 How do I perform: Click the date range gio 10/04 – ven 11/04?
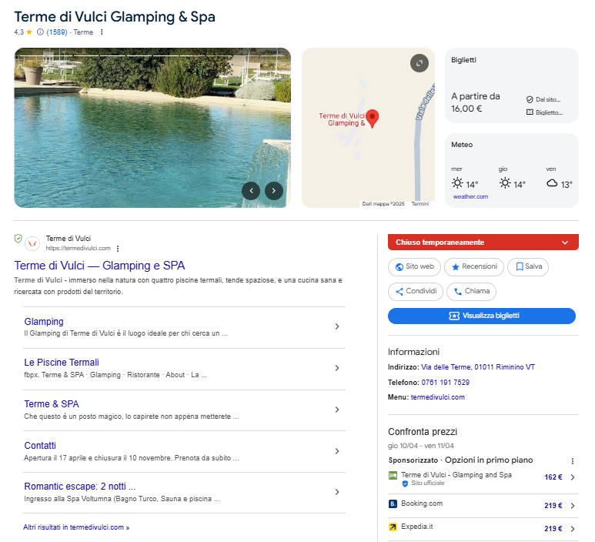(420, 446)
